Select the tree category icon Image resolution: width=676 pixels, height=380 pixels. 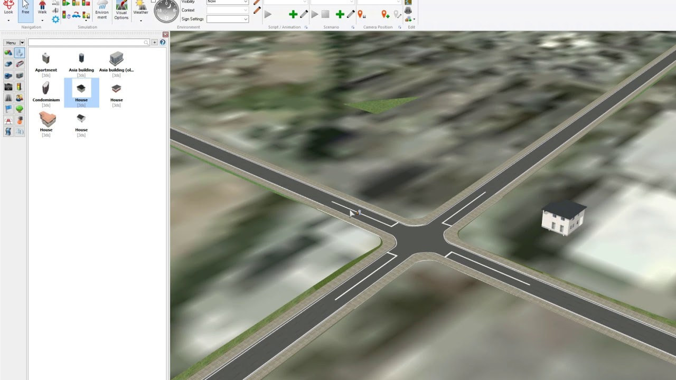coord(20,109)
